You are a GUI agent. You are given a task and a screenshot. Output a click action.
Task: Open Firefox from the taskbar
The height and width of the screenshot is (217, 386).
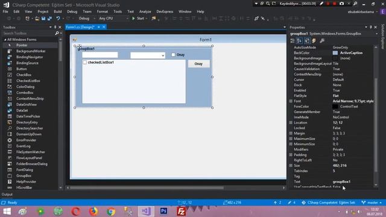click(93, 211)
